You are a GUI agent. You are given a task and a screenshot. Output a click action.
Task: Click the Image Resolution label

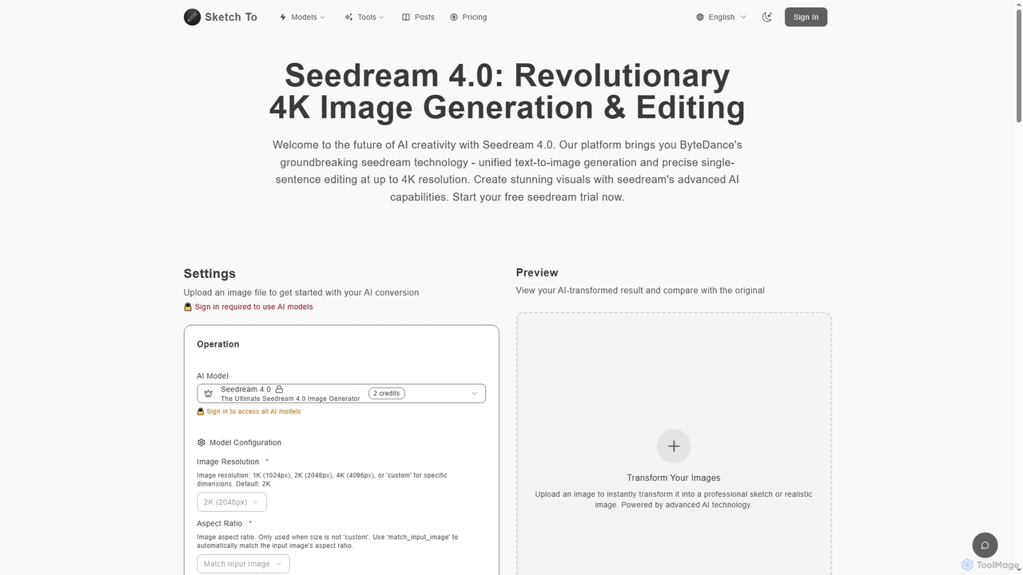(228, 462)
